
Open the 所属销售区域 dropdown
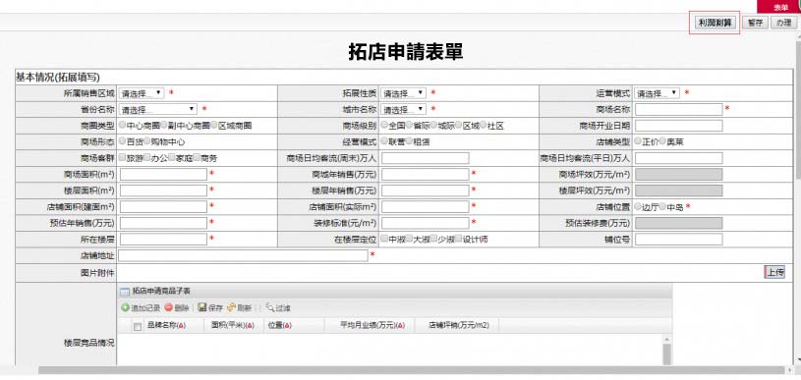(142, 93)
